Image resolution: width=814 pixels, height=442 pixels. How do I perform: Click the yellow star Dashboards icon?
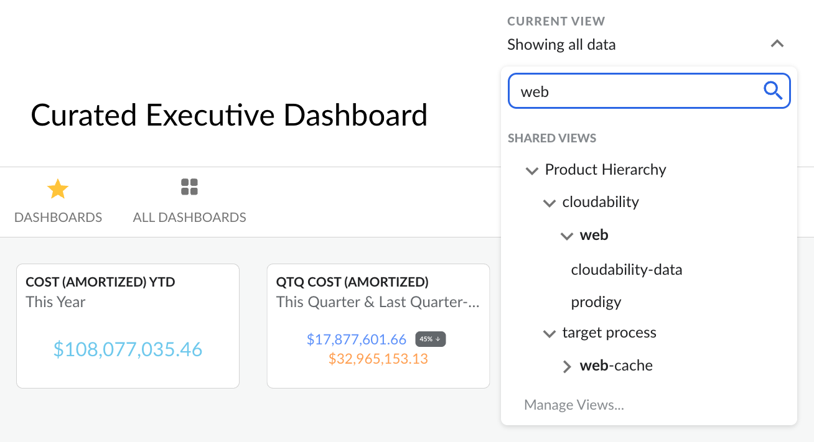click(x=58, y=188)
